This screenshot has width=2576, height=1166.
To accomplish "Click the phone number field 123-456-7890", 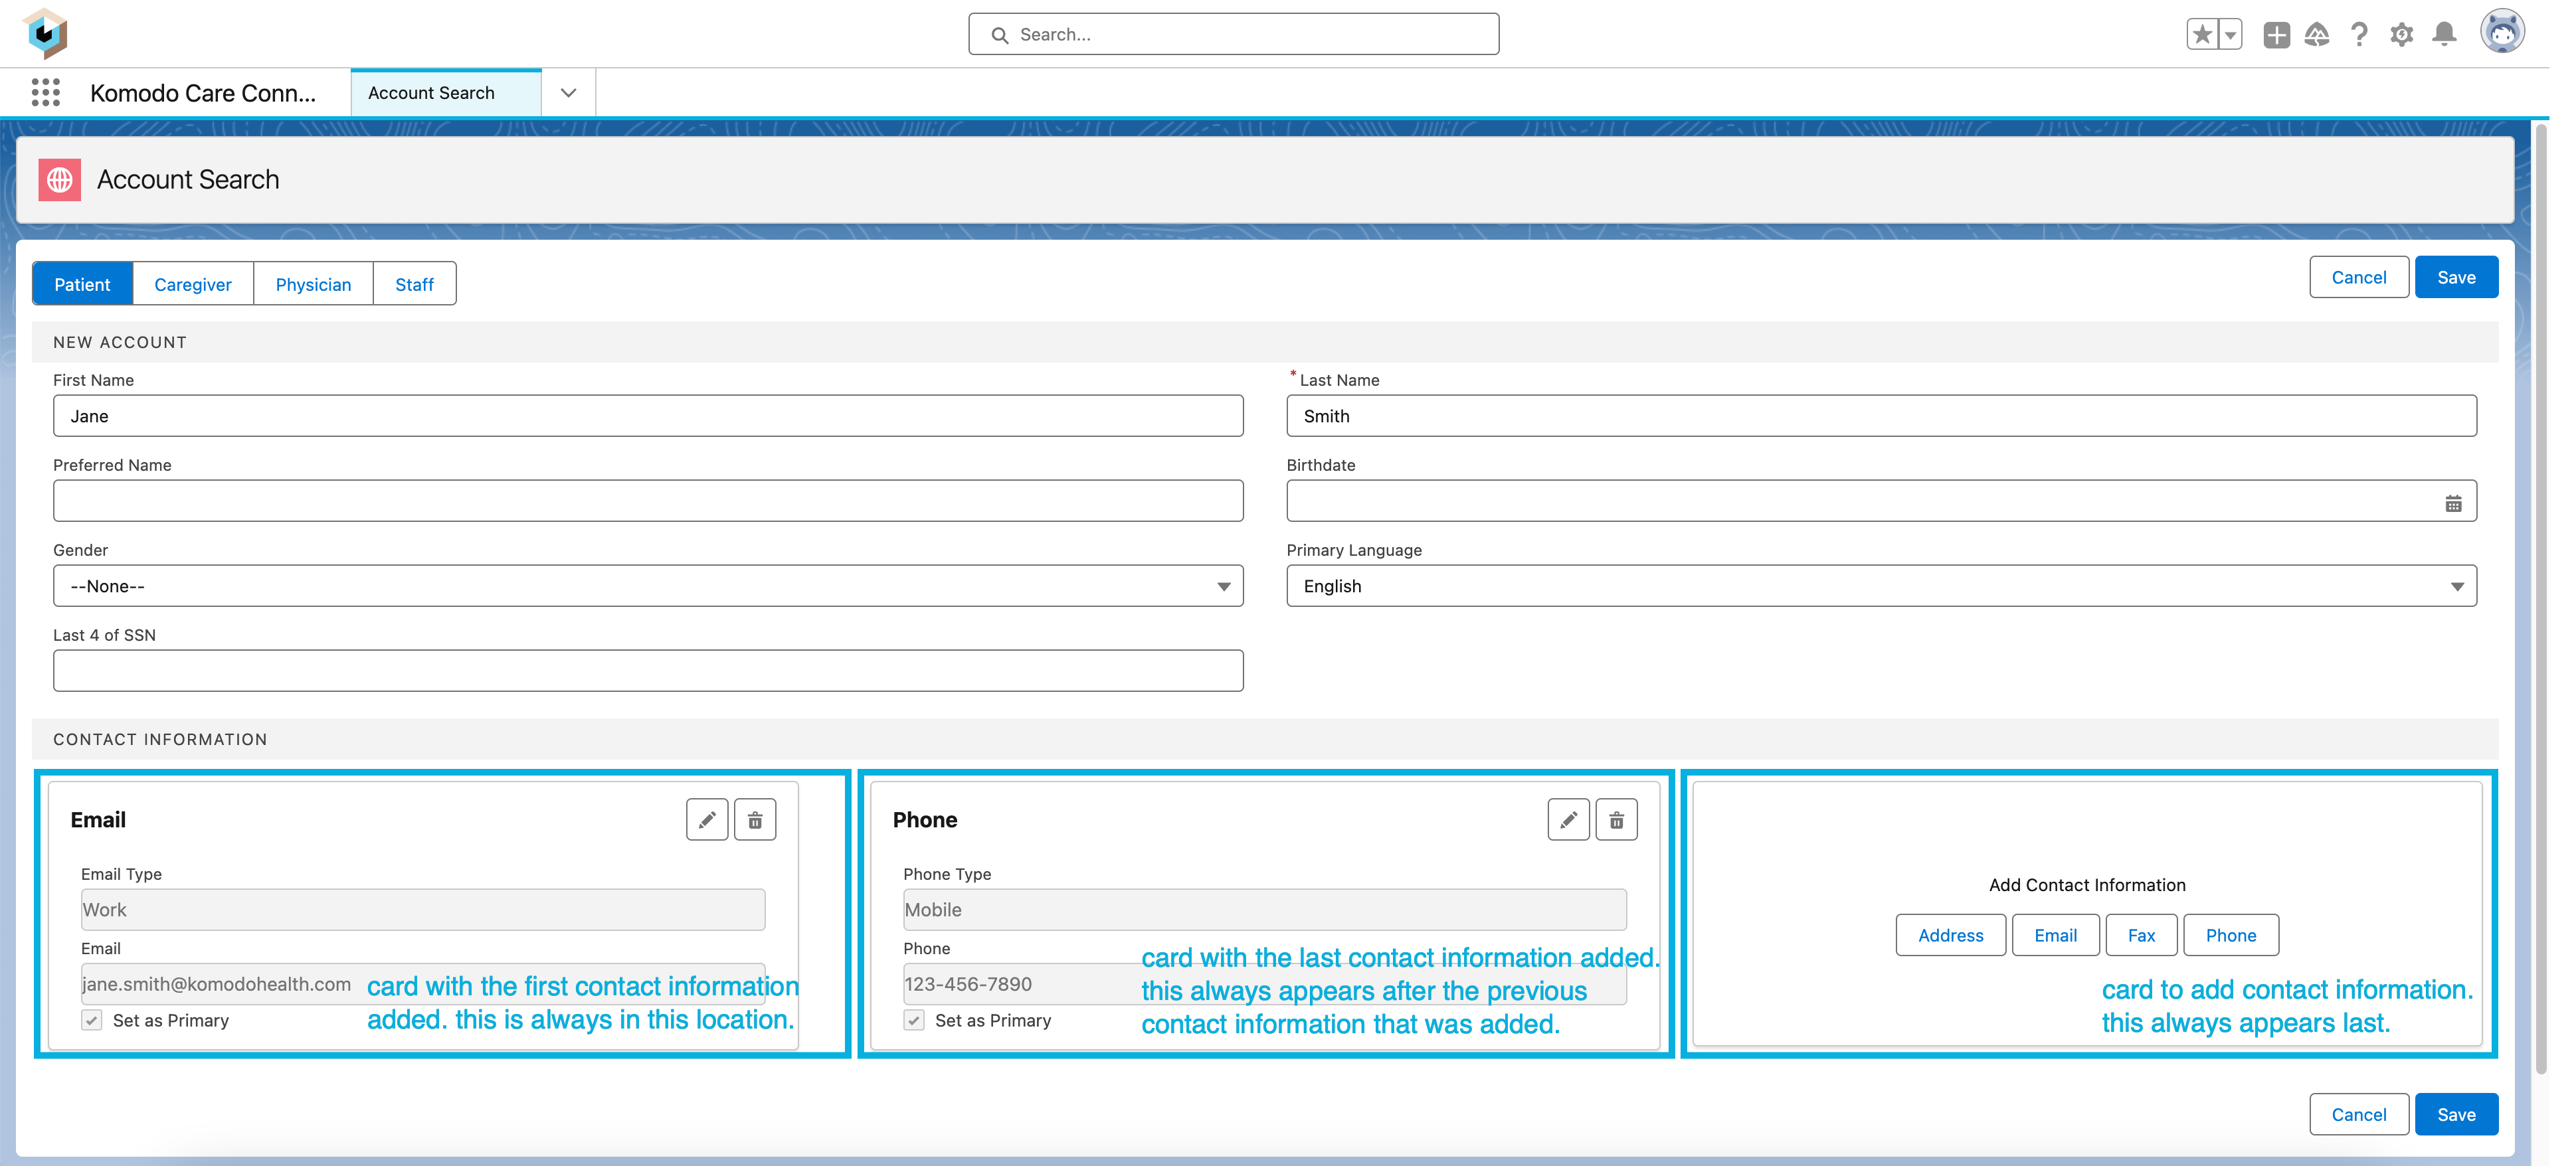I will click(x=1264, y=984).
